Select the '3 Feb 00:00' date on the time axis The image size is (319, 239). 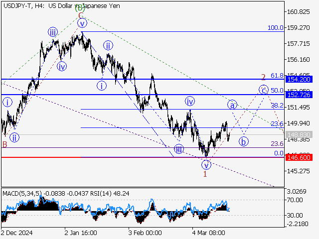click(x=145, y=233)
